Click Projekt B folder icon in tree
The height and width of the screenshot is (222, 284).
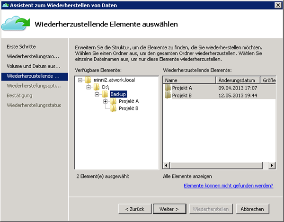coord(114,108)
